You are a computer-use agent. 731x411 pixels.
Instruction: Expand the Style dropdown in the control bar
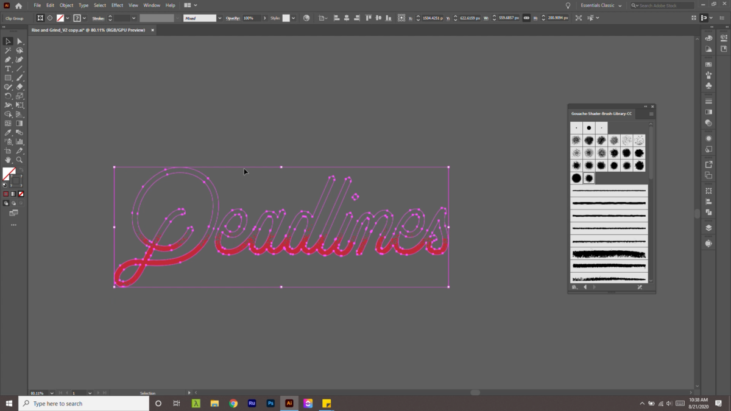(x=294, y=18)
